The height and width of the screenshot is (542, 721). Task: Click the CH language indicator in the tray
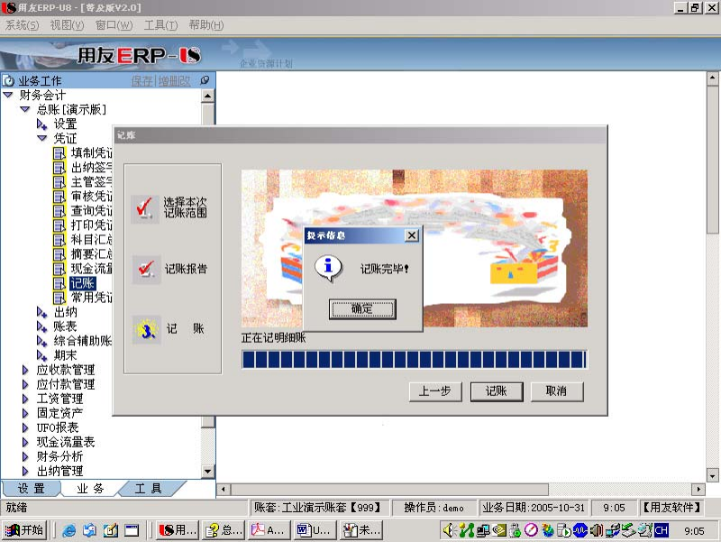pyautogui.click(x=662, y=530)
